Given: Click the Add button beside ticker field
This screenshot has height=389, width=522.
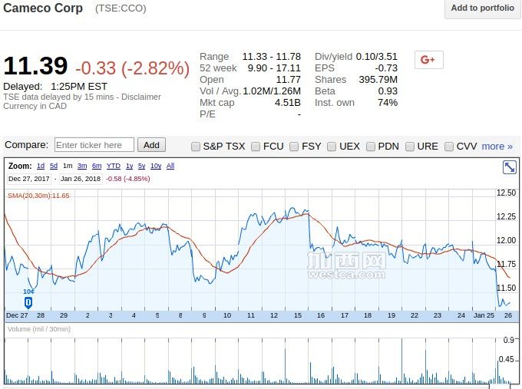Looking at the screenshot, I should pos(151,145).
